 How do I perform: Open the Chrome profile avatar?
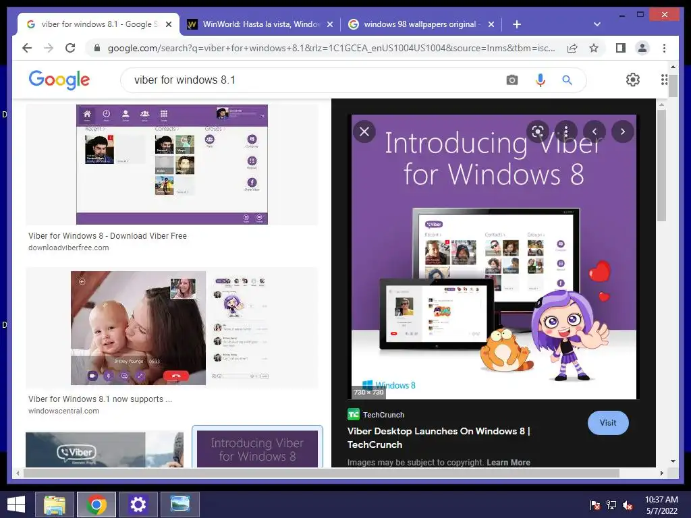pyautogui.click(x=642, y=48)
